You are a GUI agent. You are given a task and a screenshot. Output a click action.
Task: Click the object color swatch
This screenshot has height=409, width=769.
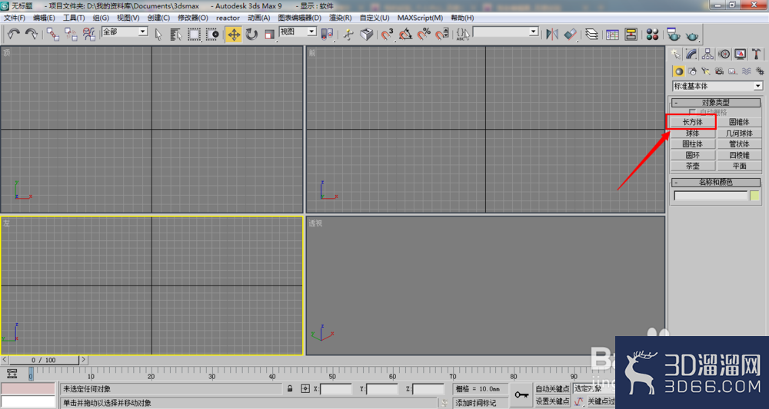pyautogui.click(x=754, y=196)
